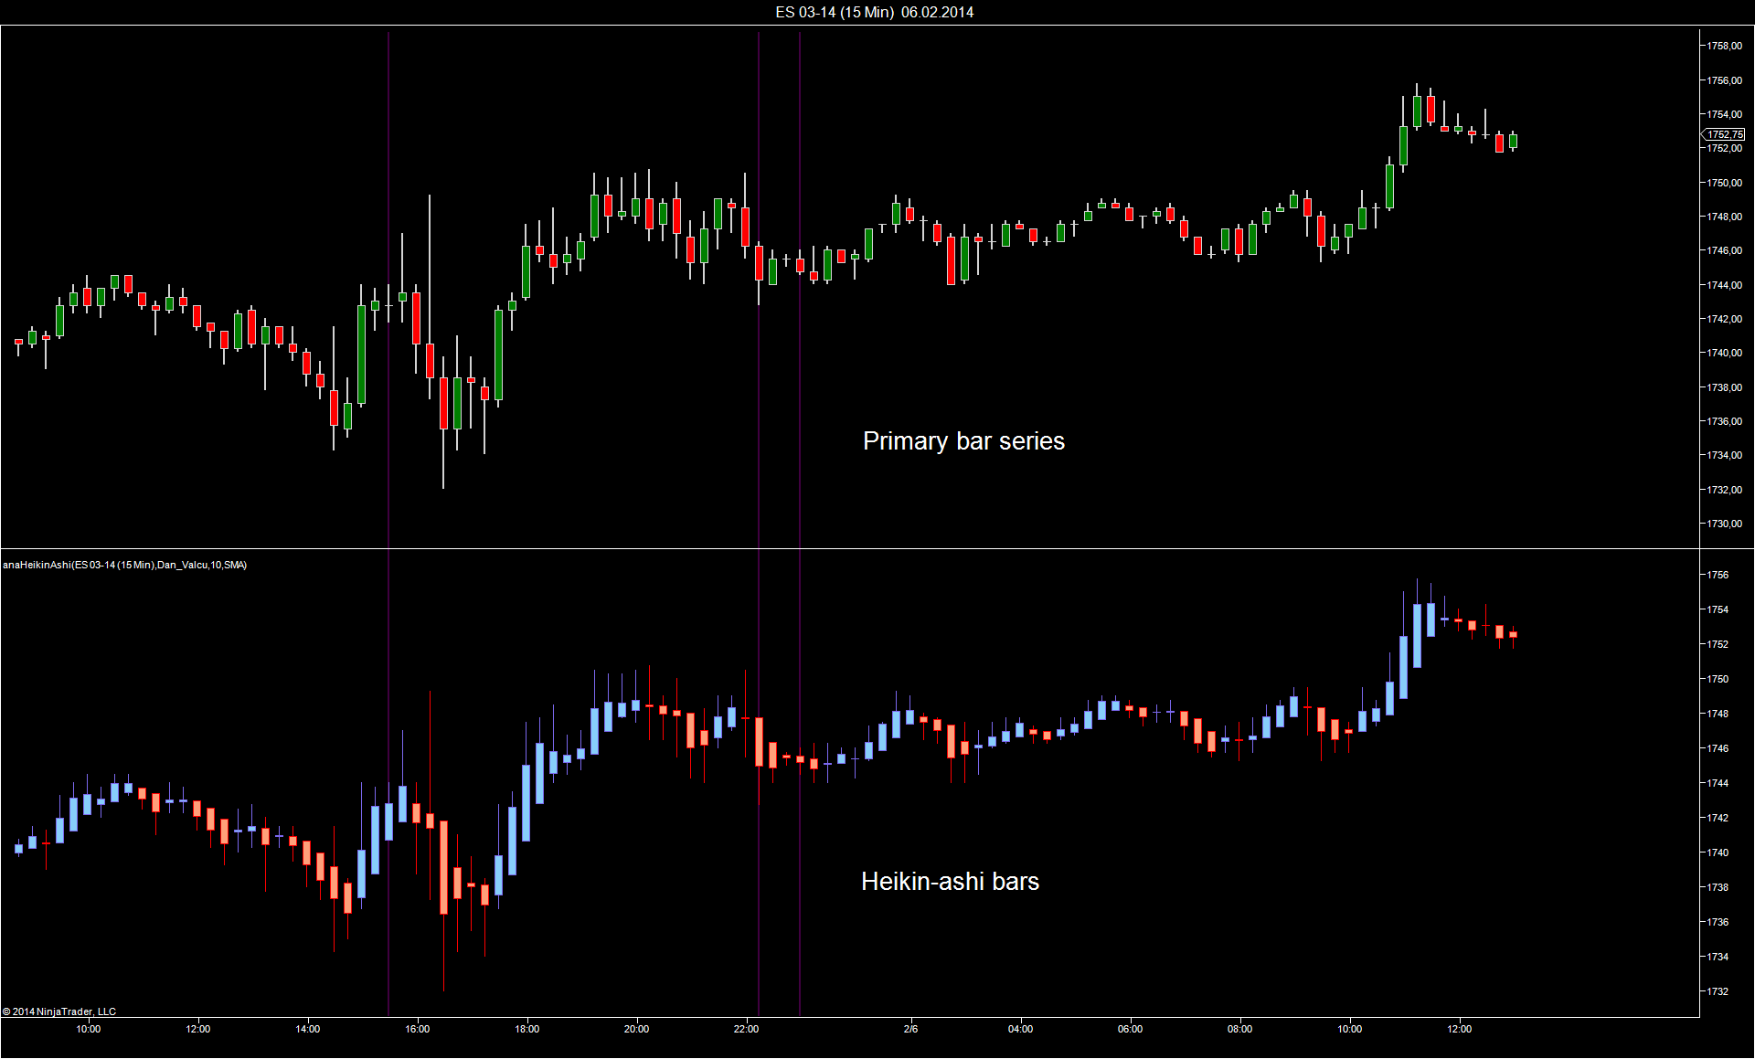
Task: Select the "Heikin-ashi bars" text annotation
Action: click(950, 882)
